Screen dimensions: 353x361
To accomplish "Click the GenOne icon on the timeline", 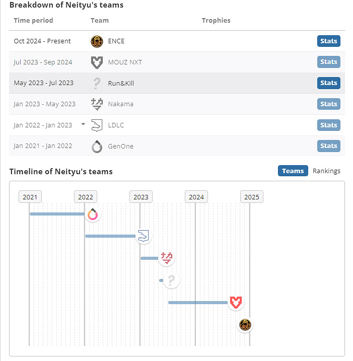I will tap(92, 214).
